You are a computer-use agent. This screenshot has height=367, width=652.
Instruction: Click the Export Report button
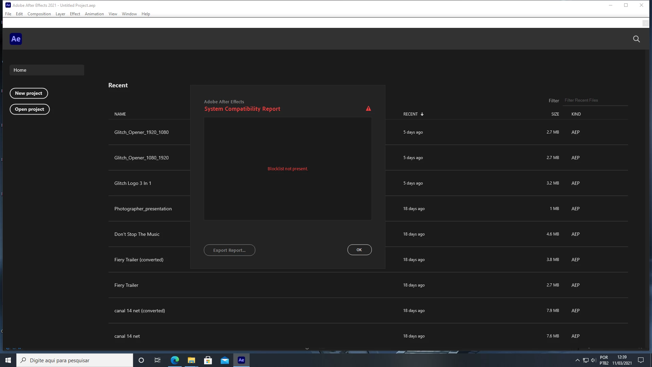(x=229, y=250)
